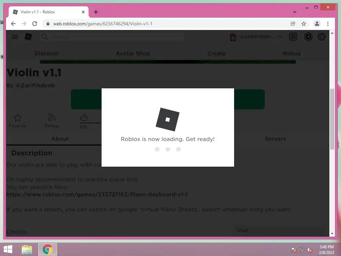Screen dimensions: 341x256
Task: Open the Piano-Keyboard-v1-1 game link
Action: pos(97,194)
